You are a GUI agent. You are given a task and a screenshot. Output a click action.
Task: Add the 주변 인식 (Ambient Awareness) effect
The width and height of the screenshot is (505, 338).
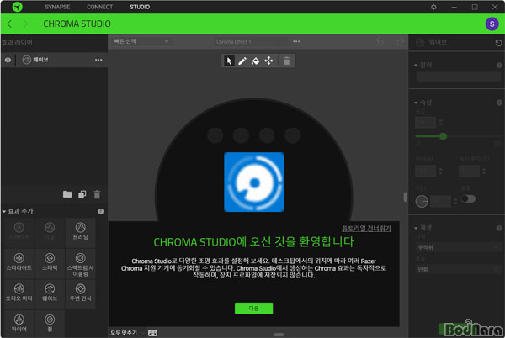81,293
